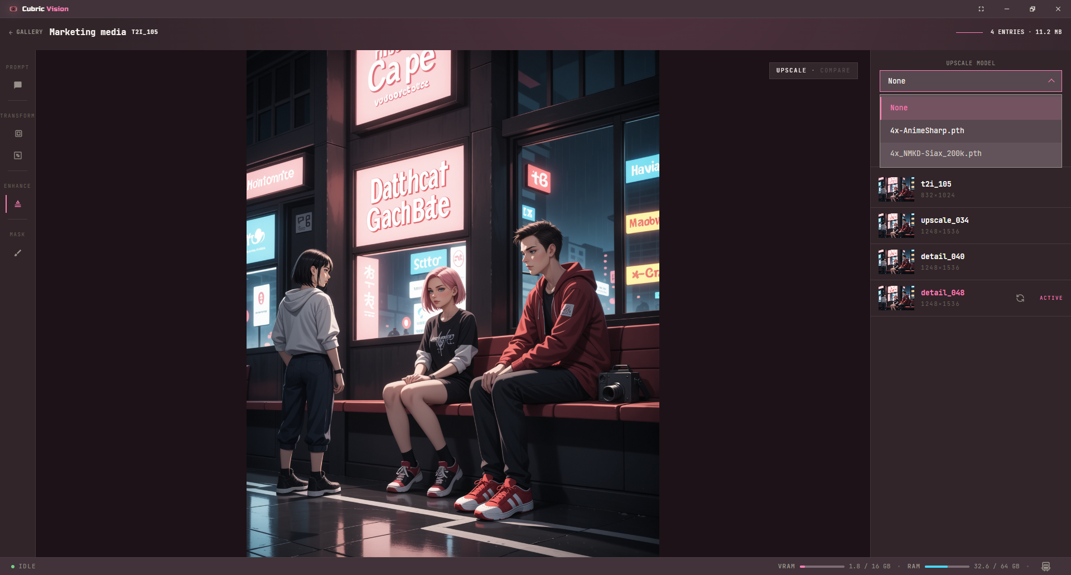
Task: Click the ACTIVE label on detail_048
Action: [1051, 298]
